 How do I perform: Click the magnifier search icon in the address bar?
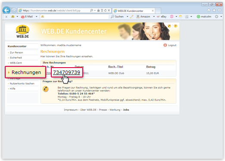(x=91, y=10)
